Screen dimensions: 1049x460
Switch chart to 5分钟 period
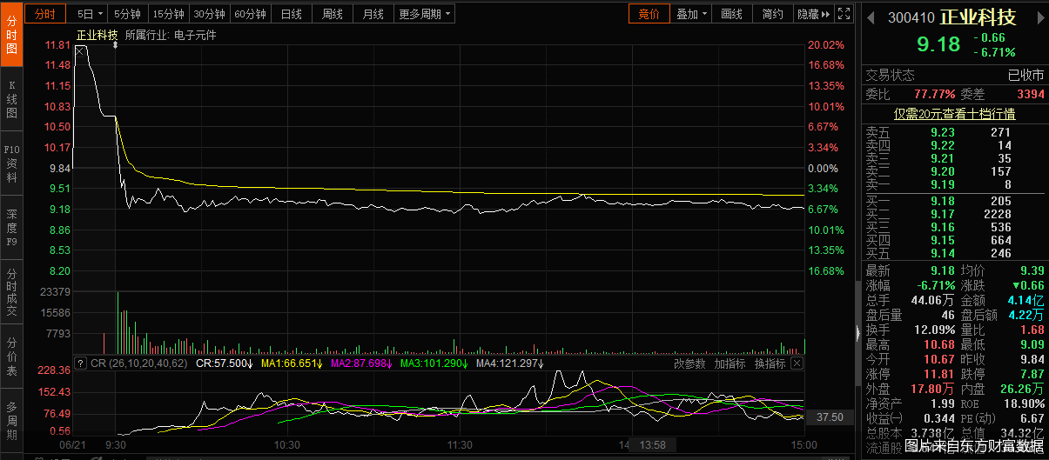[x=127, y=14]
